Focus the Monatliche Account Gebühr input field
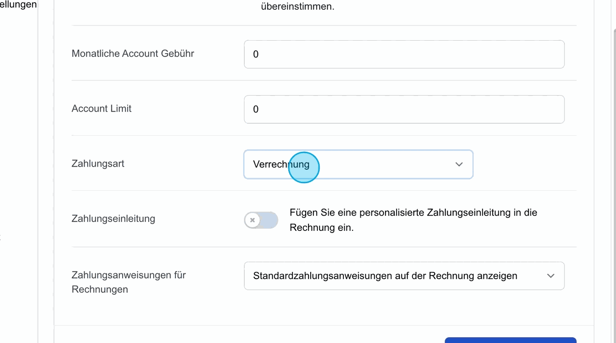This screenshot has height=343, width=616. (x=404, y=54)
